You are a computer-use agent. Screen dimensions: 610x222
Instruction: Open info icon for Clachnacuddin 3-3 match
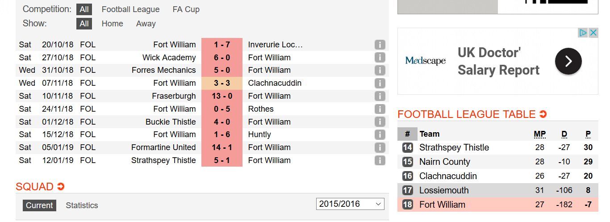[x=380, y=83]
